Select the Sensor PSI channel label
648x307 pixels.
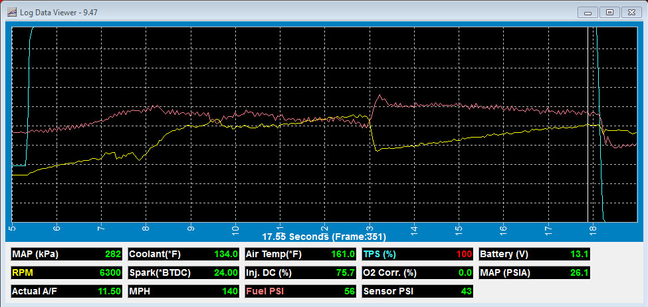[x=387, y=291]
